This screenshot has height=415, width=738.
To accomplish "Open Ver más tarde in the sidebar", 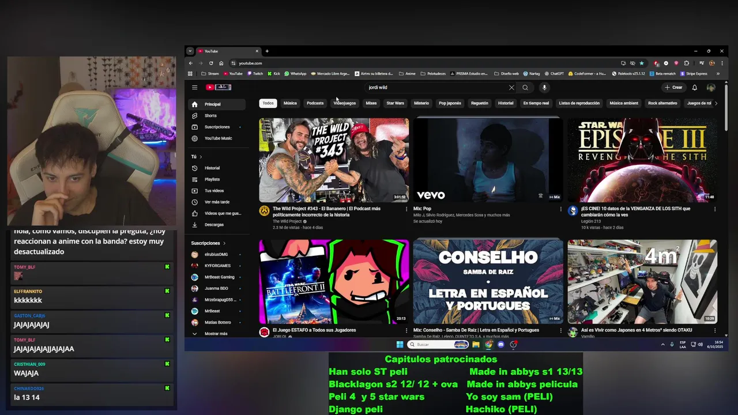I will (217, 202).
